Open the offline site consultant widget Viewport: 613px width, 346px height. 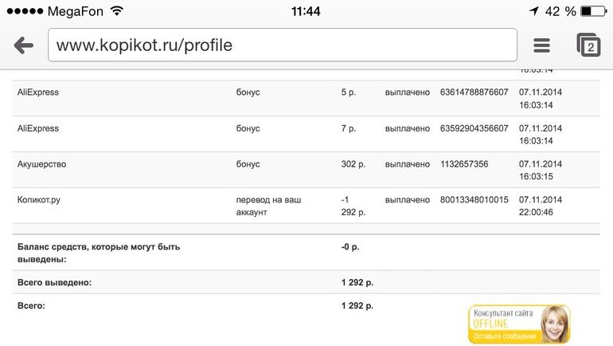coord(519,324)
